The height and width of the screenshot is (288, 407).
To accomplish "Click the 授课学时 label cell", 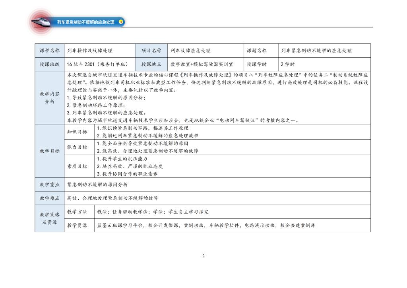I will coord(257,64).
